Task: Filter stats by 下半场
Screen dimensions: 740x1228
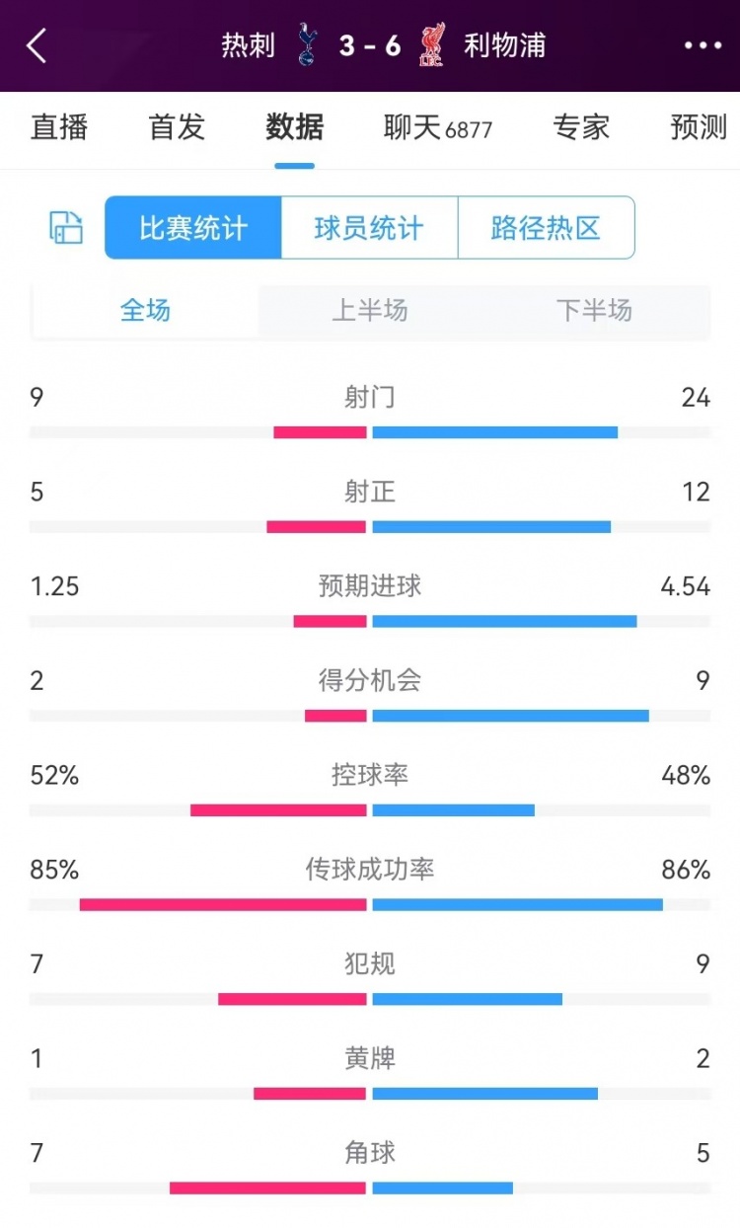Action: click(594, 311)
